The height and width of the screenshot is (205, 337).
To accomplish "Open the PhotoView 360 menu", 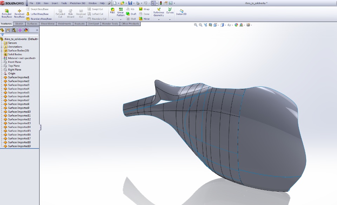I will tap(78, 3).
